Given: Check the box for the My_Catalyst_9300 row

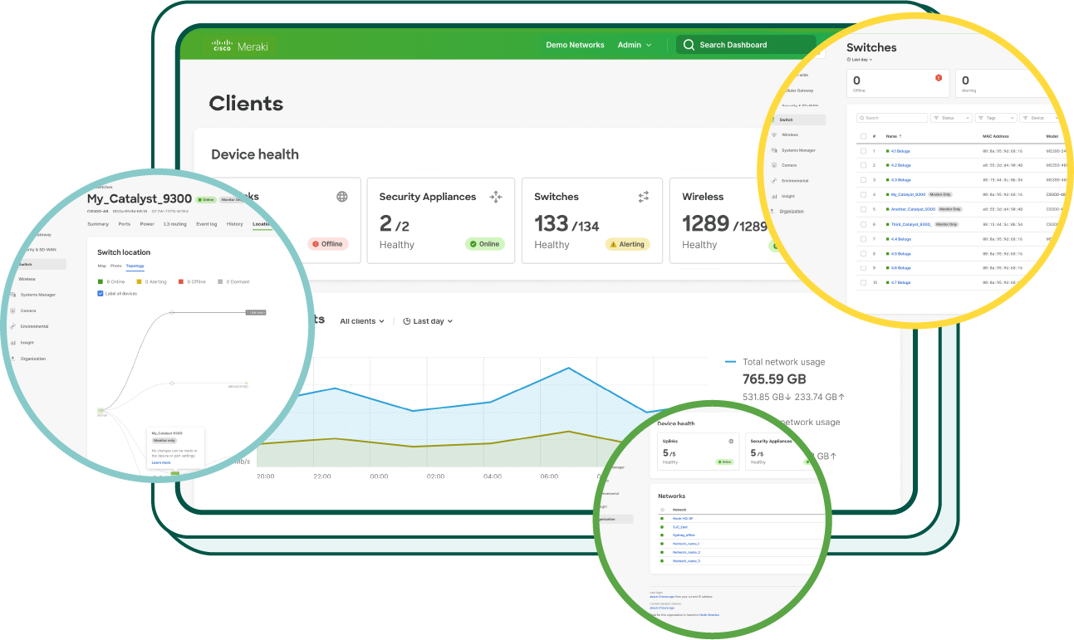Looking at the screenshot, I should [x=863, y=194].
